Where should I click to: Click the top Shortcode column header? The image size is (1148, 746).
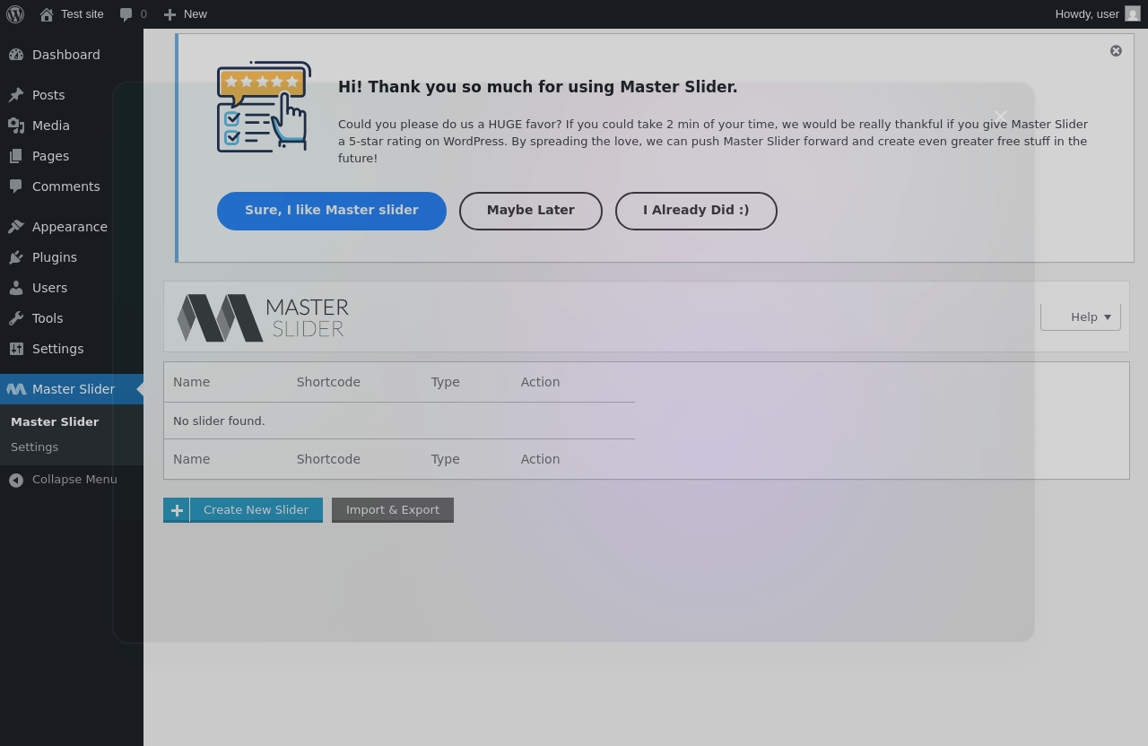328,382
